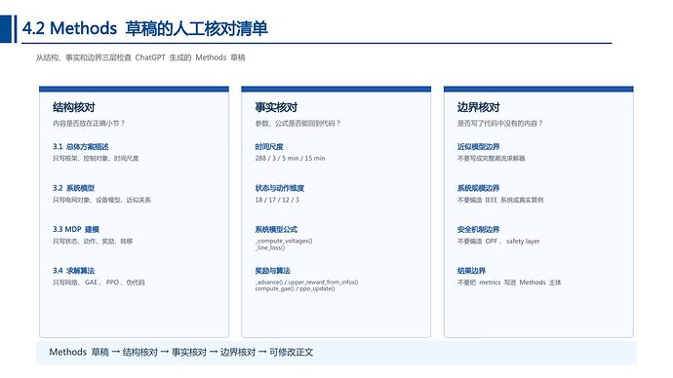
Task: Click the line "只写框架、控制对象、时间尺度"
Action: (x=96, y=158)
